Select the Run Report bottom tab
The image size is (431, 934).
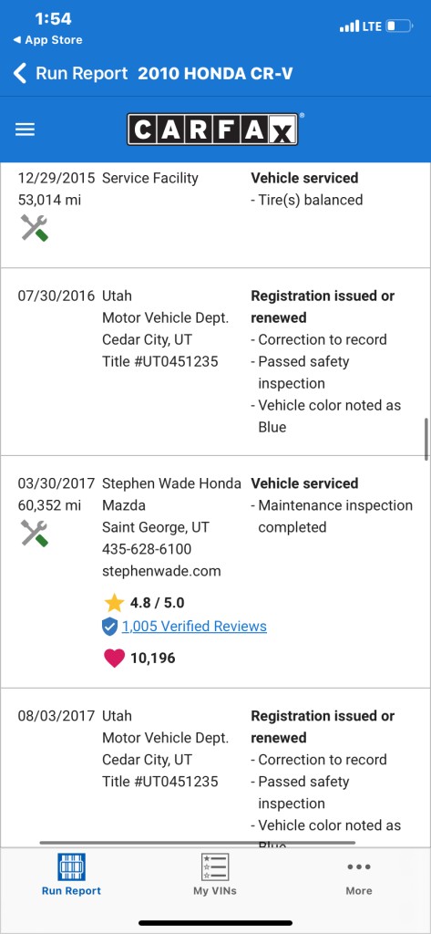(x=71, y=875)
